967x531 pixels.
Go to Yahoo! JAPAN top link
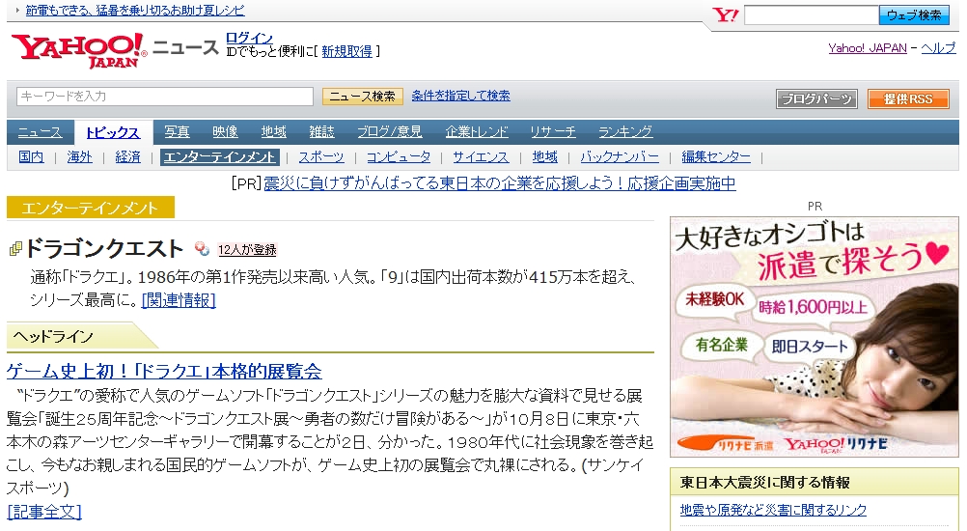click(867, 48)
